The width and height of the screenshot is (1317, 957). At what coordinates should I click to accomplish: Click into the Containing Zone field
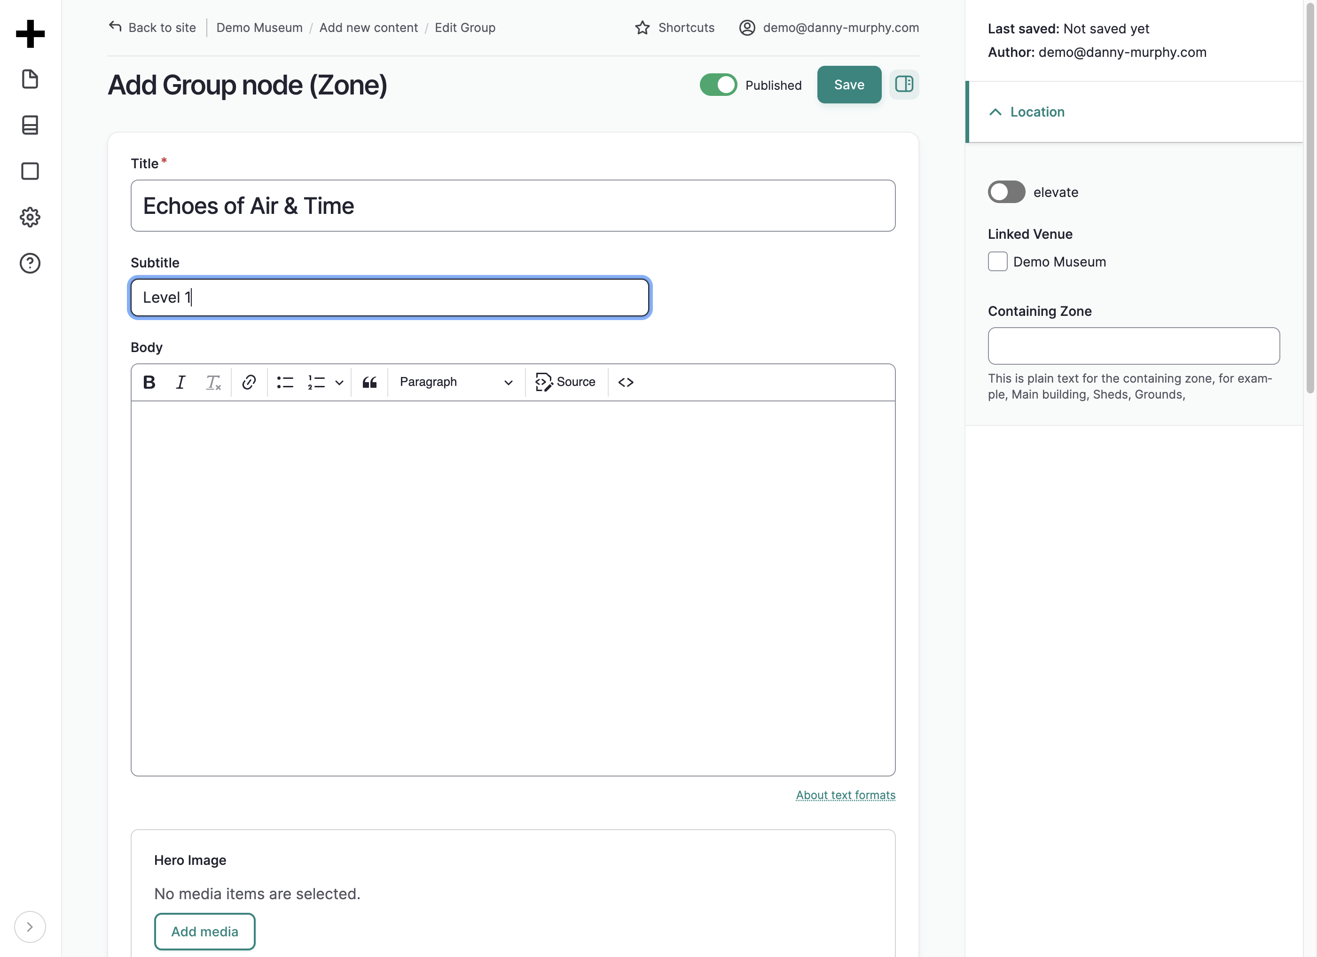point(1134,346)
